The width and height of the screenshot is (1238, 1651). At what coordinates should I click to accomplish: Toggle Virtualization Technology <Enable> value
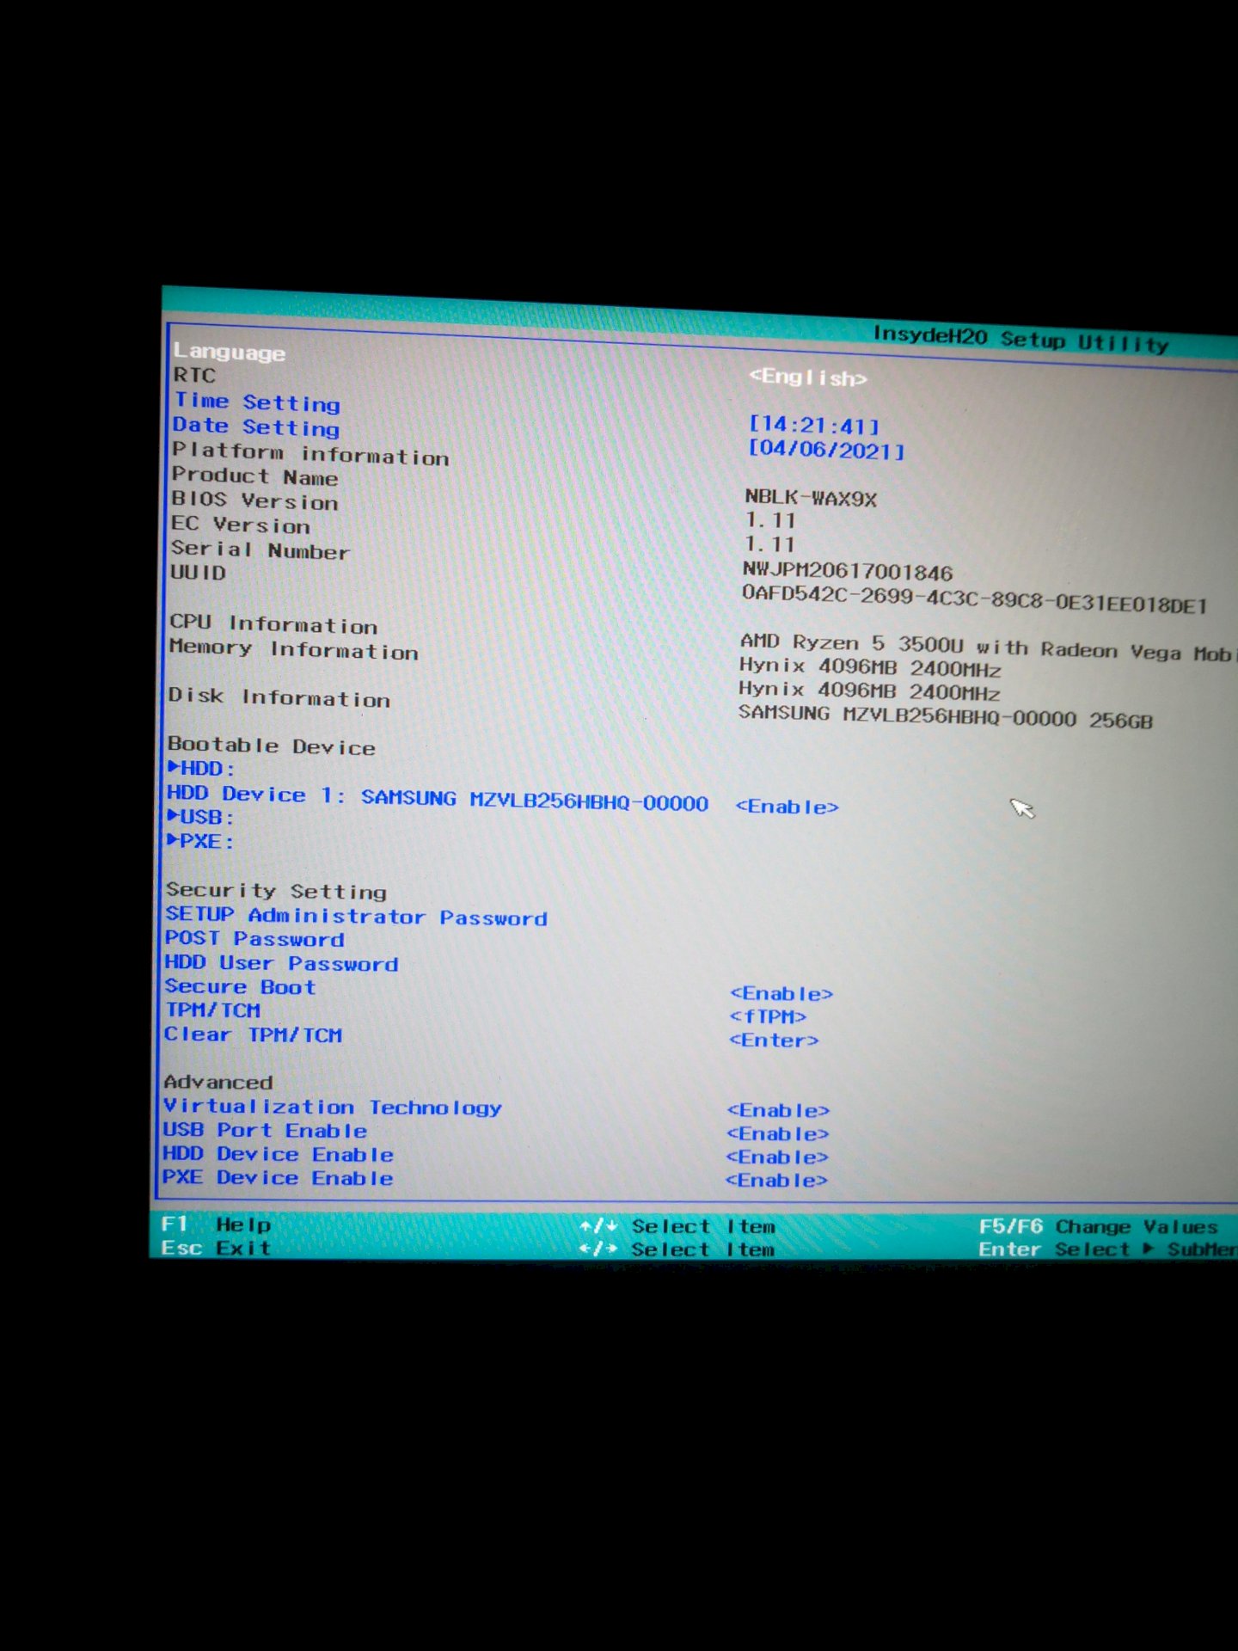tap(778, 1110)
